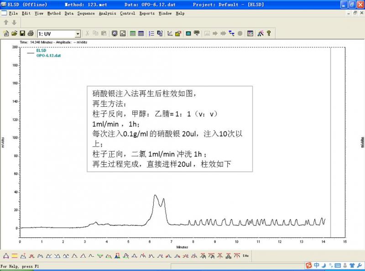Click the grey stop circle icon
Image resolution: width=365 pixels, height=271 pixels.
click(x=240, y=33)
